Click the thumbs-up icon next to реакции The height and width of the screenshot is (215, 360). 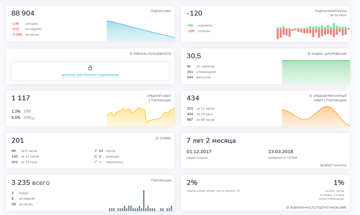coord(96,156)
